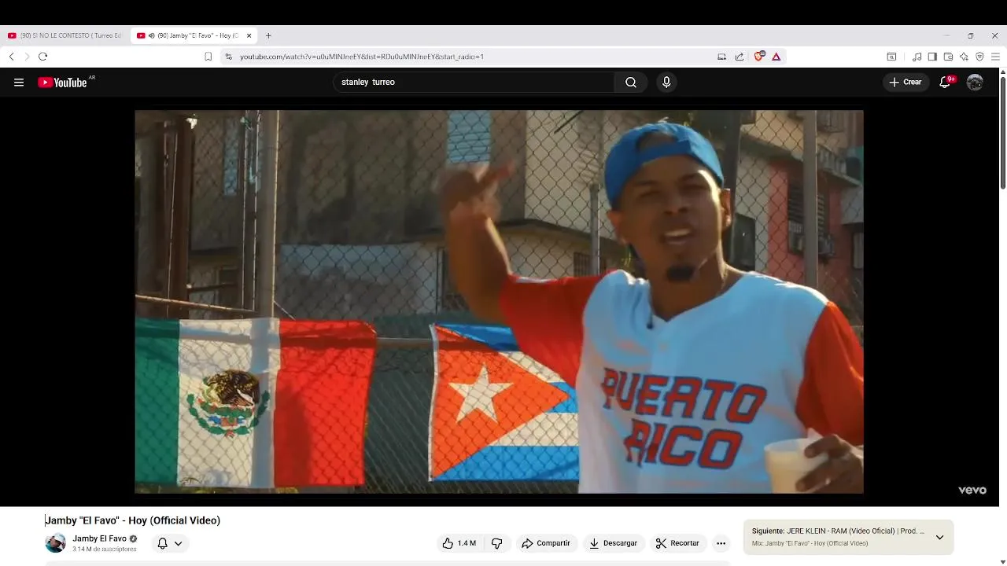The image size is (1007, 566).
Task: Go to the YouTube home logo
Action: tap(62, 83)
